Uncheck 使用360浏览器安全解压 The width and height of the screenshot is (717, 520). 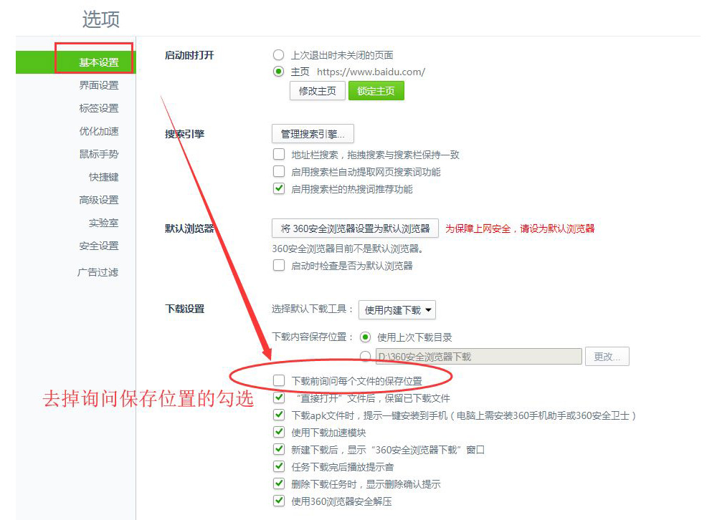coord(279,501)
